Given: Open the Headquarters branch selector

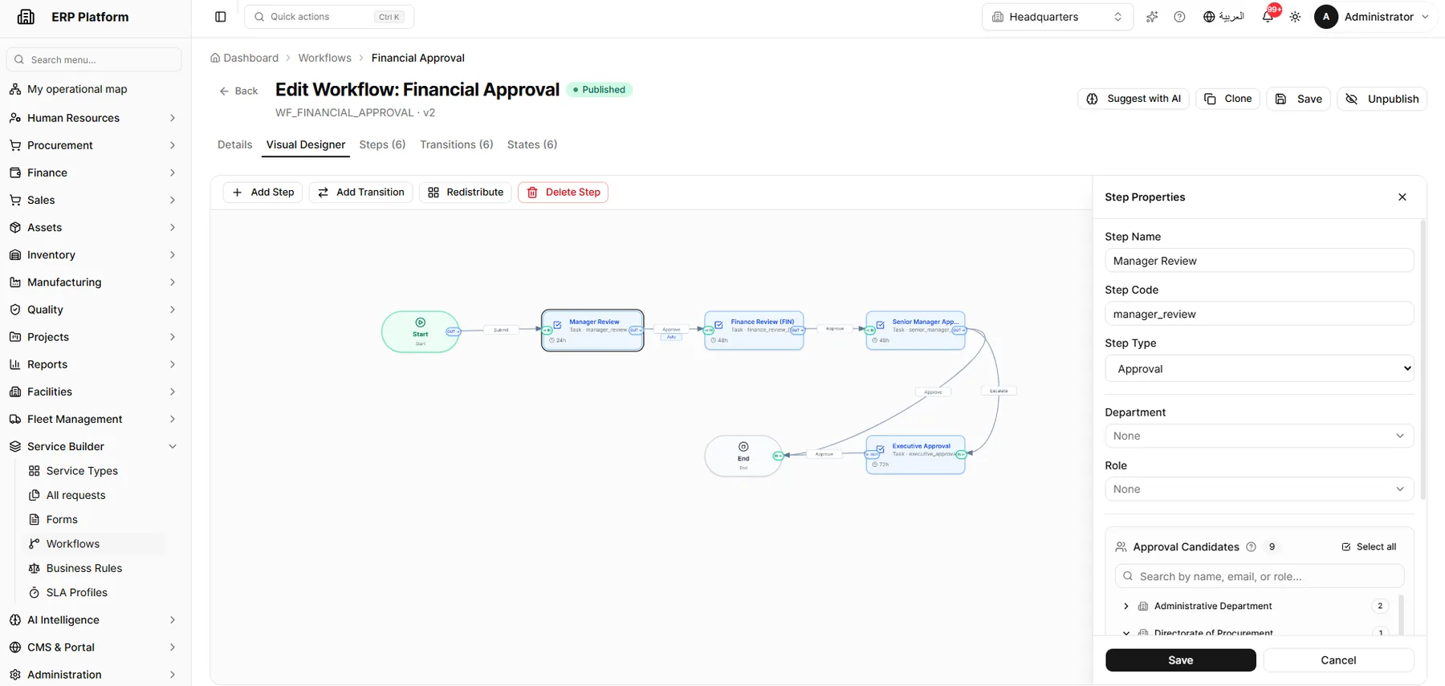Looking at the screenshot, I should click(x=1057, y=17).
